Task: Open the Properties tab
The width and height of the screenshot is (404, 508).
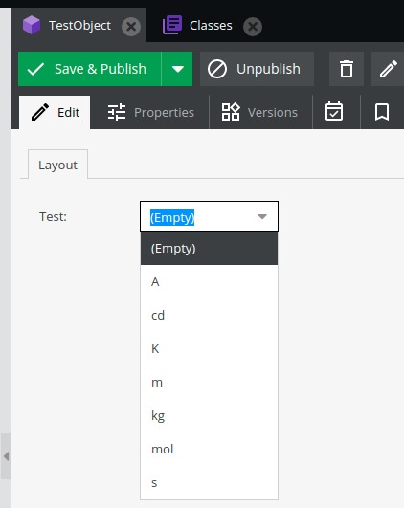Action: 150,113
